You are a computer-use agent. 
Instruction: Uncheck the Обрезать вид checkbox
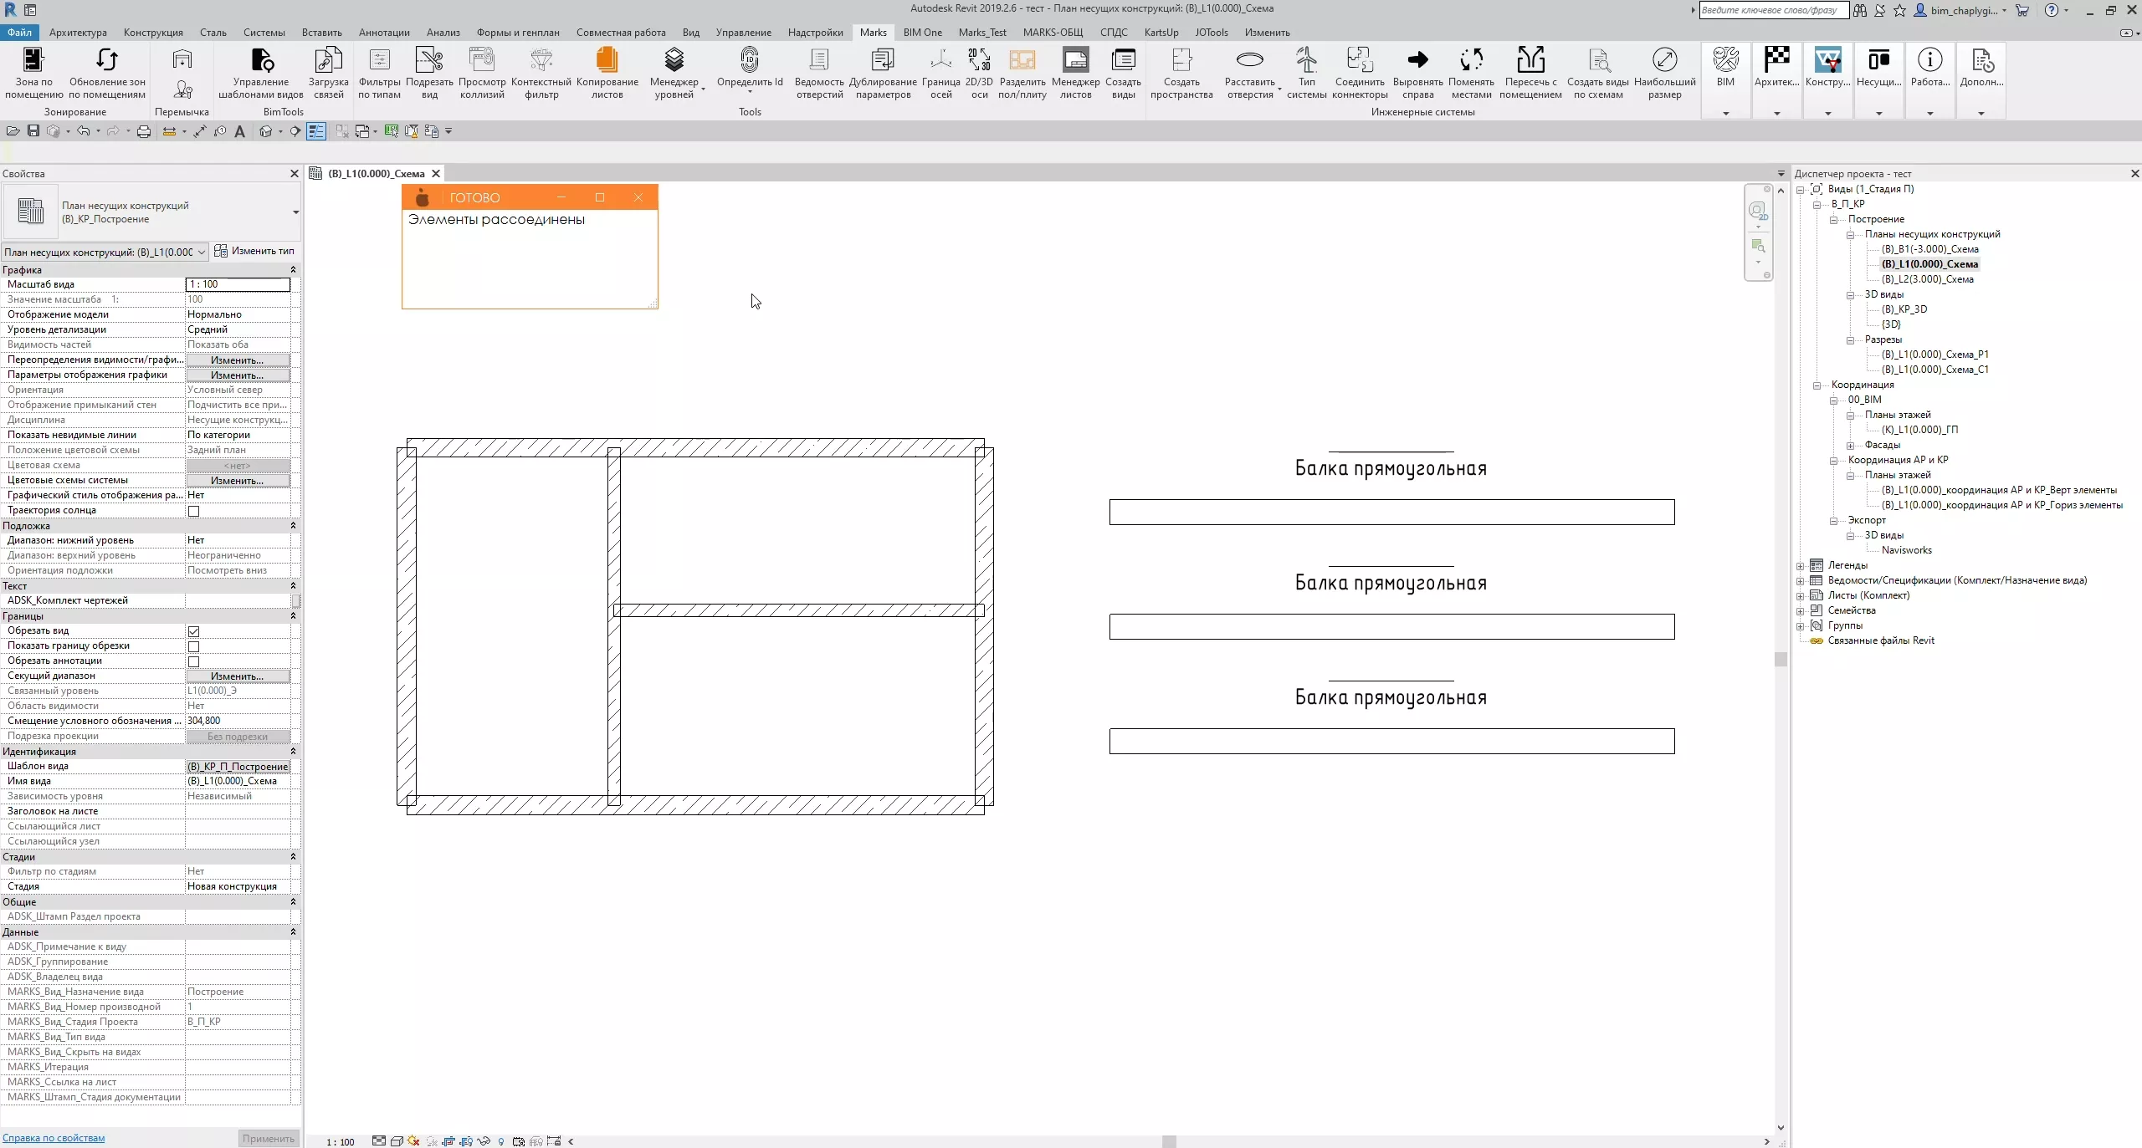193,631
